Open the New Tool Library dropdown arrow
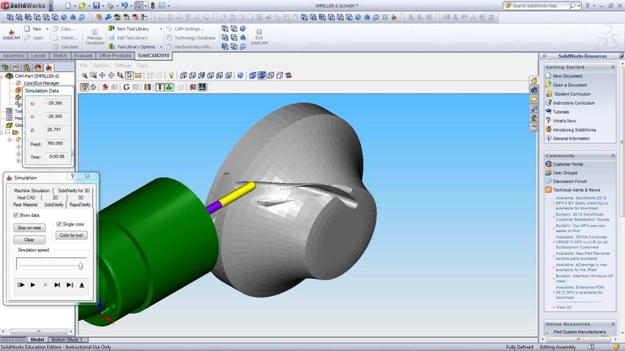This screenshot has width=625, height=351. pyautogui.click(x=161, y=29)
